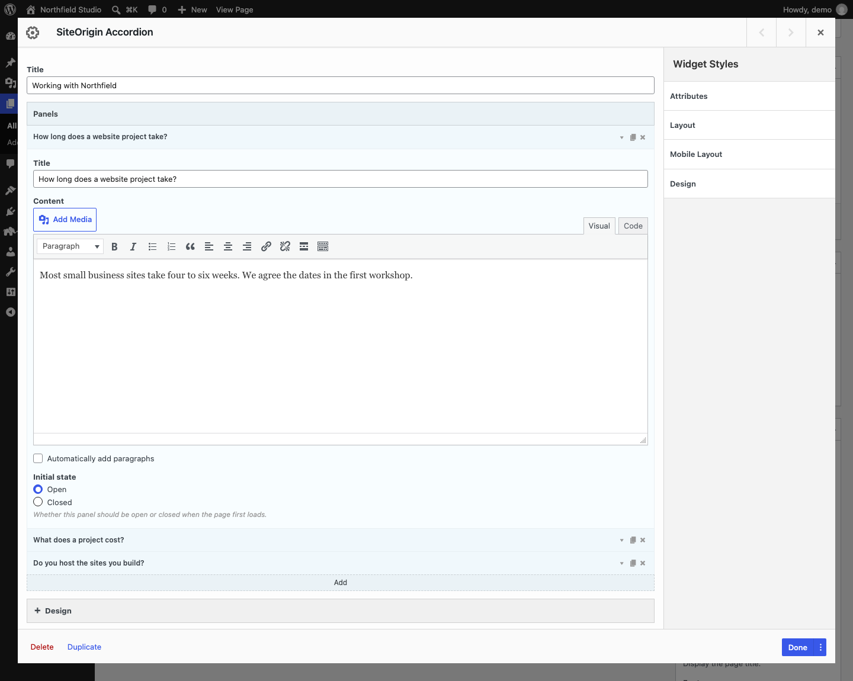Image resolution: width=853 pixels, height=681 pixels.
Task: Insert bulleted list in editor
Action: [152, 246]
